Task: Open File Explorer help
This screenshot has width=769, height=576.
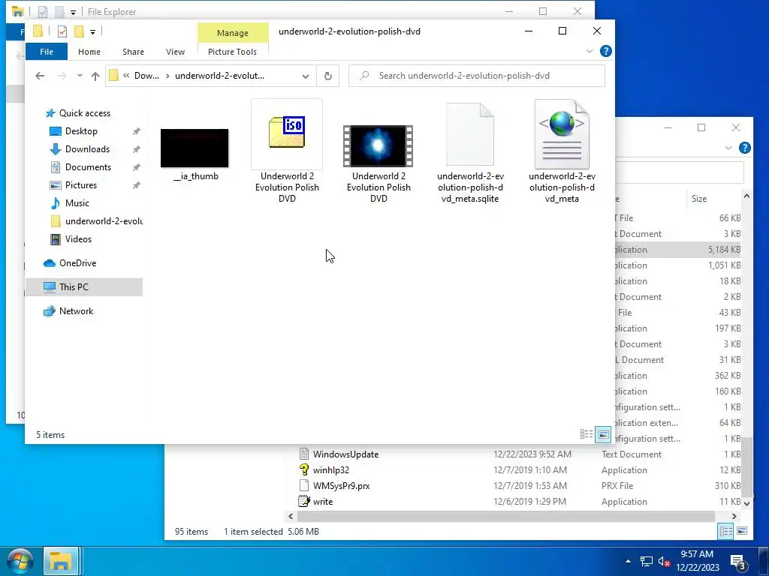Action: [606, 52]
